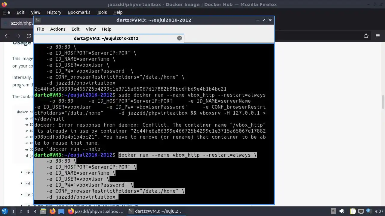
Task: Open the Firefox View menu
Action: (35, 12)
